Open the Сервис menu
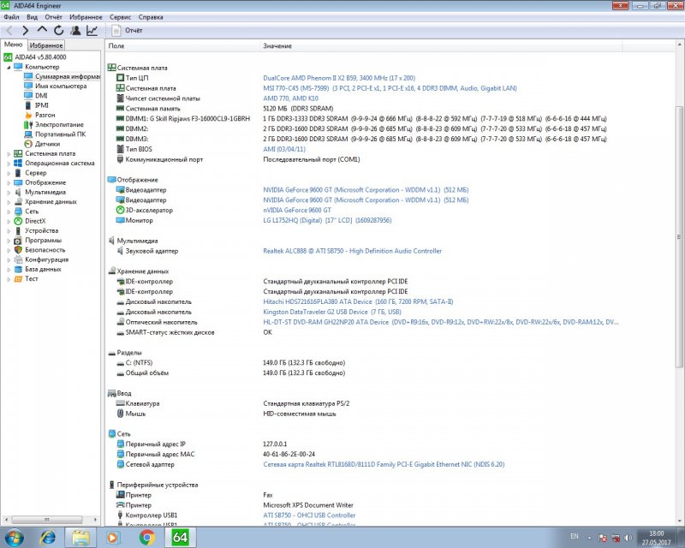This screenshot has height=548, width=685. (121, 16)
